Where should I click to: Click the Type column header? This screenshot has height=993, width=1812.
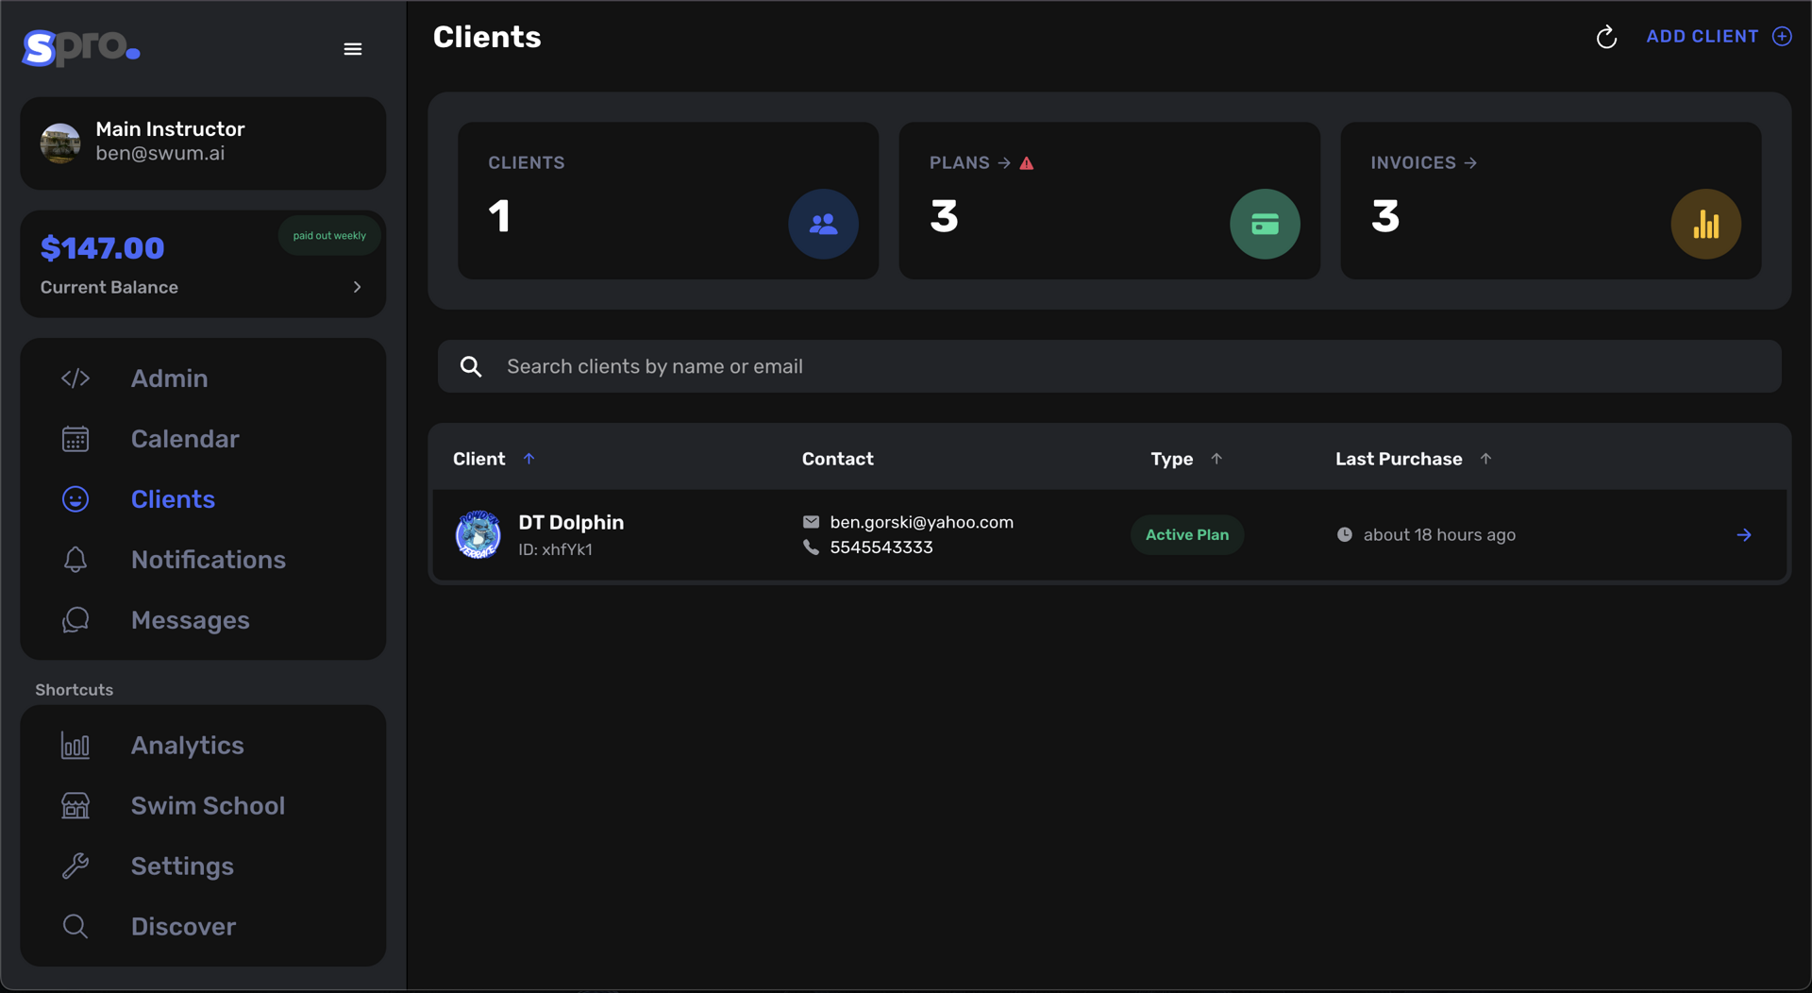pyautogui.click(x=1172, y=459)
